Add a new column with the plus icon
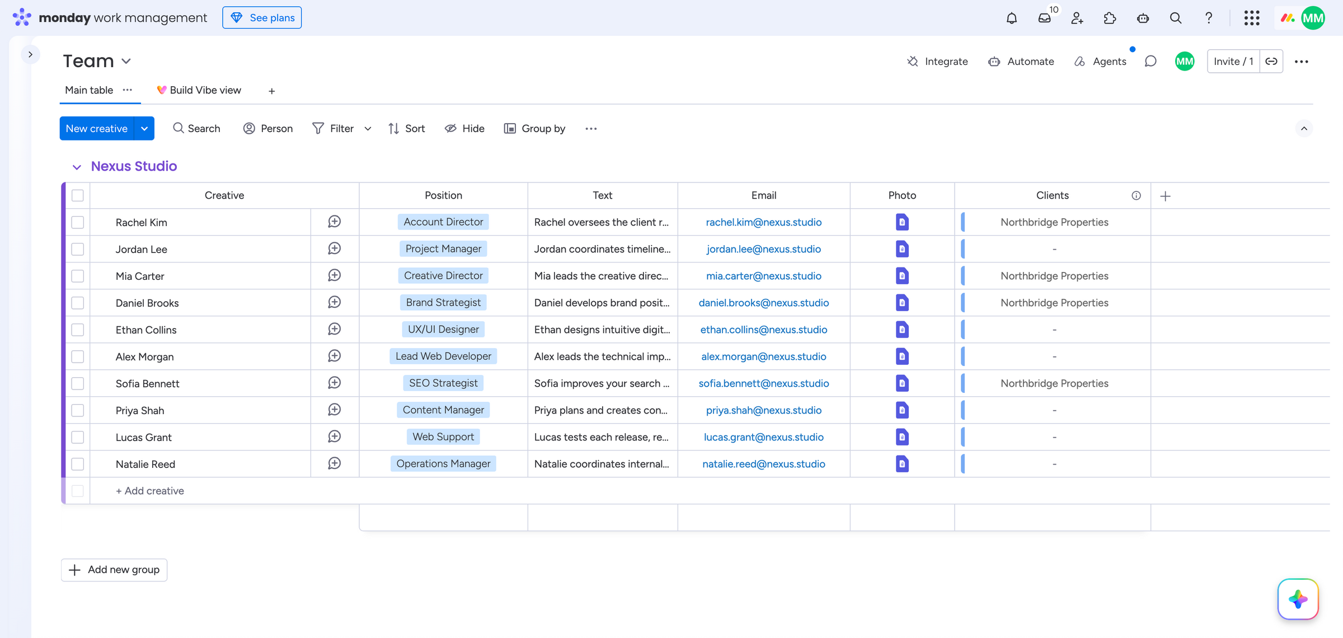 coord(1166,196)
